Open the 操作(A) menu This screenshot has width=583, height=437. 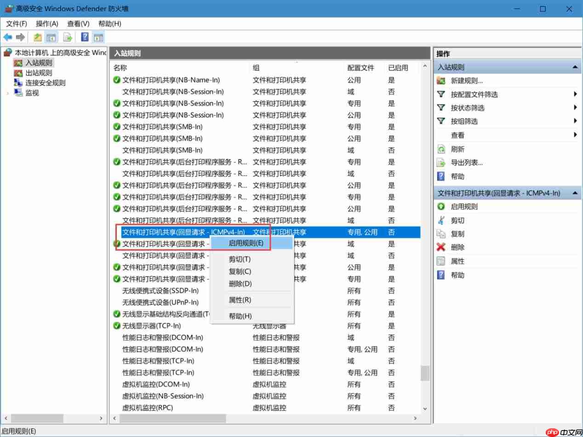coord(46,23)
